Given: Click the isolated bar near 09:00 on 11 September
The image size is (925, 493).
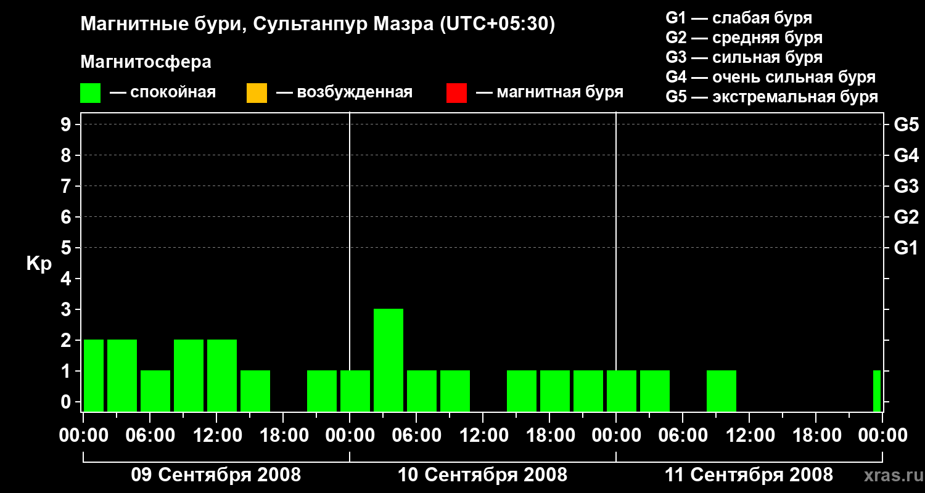Looking at the screenshot, I should 721,391.
